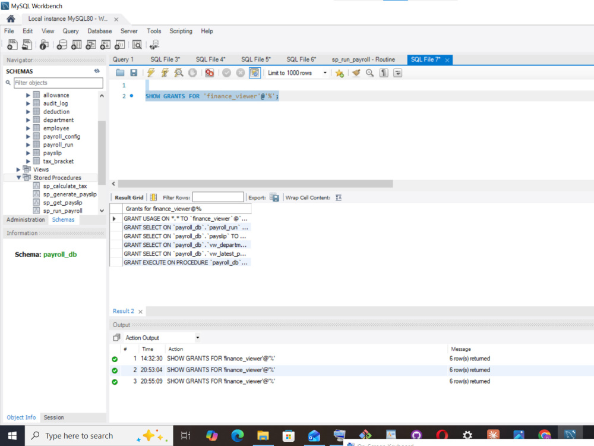Open the Database menu
Screen dimensions: 594x446
click(100, 31)
